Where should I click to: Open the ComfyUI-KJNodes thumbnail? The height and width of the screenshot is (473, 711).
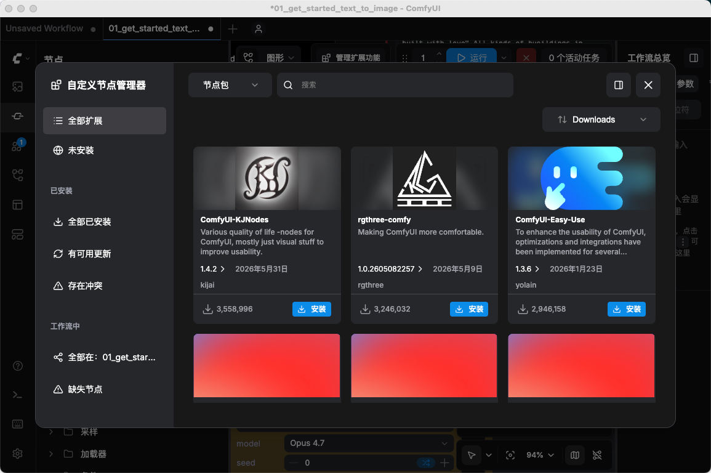pyautogui.click(x=267, y=178)
